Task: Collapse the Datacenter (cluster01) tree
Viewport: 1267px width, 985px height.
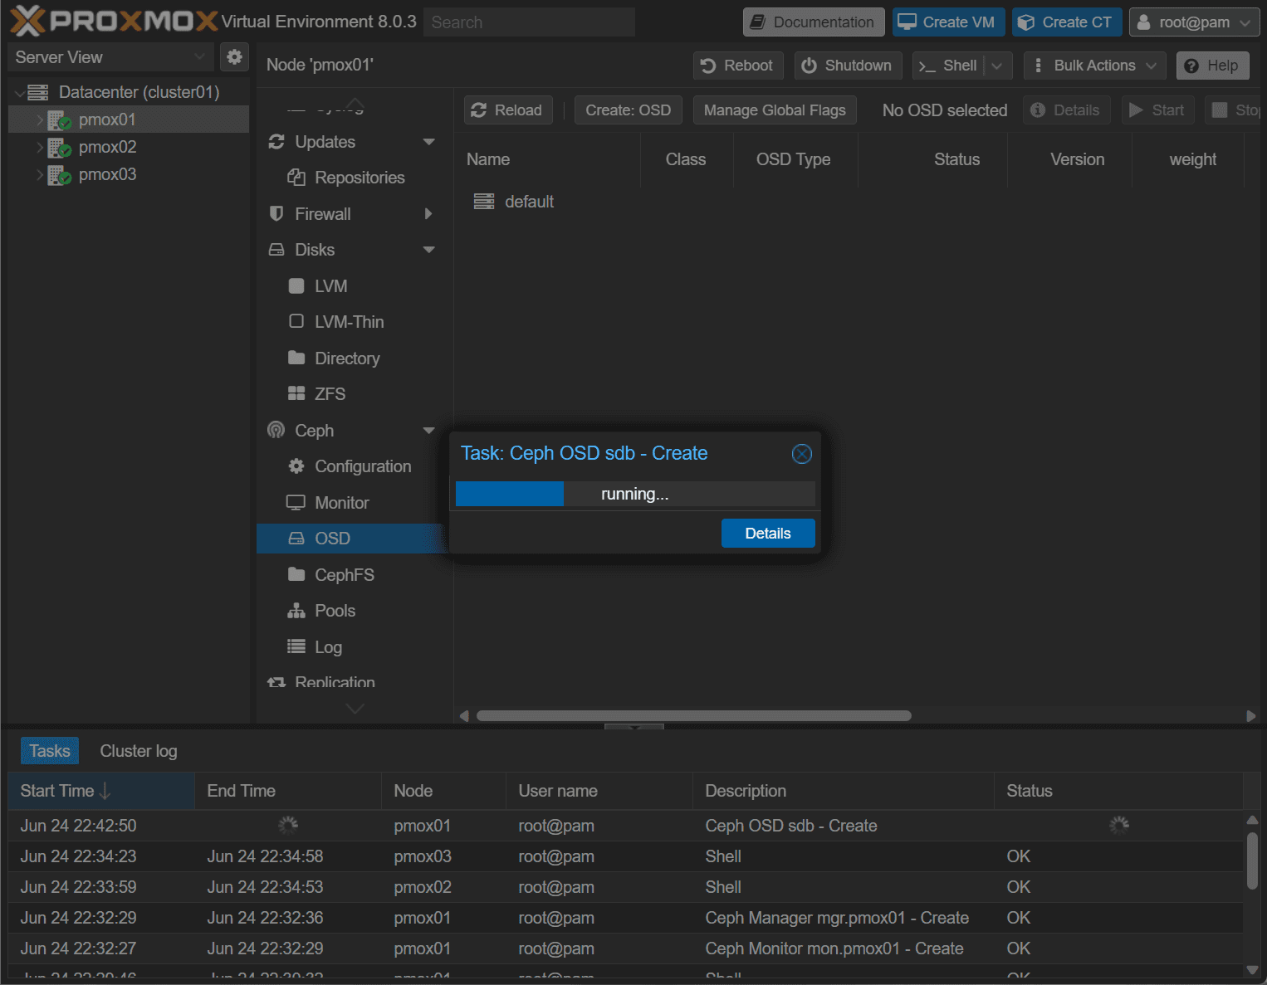Action: [19, 93]
